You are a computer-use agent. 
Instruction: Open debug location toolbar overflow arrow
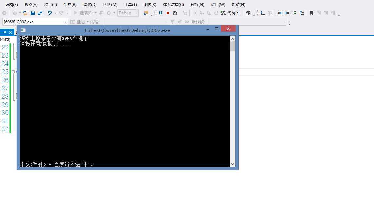[289, 23]
